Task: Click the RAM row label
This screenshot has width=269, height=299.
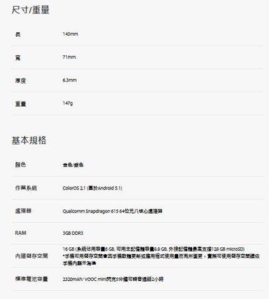Action: [x=21, y=233]
